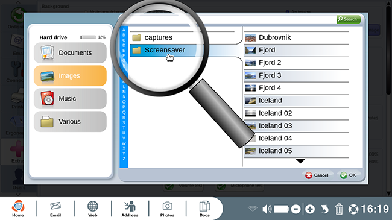The image size is (392, 220).
Task: Open the Home icon in bottom bar
Action: (x=18, y=206)
